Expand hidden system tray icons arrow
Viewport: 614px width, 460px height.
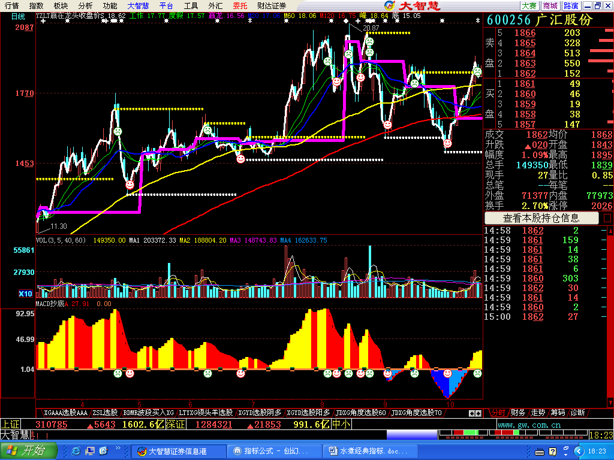coord(579,452)
